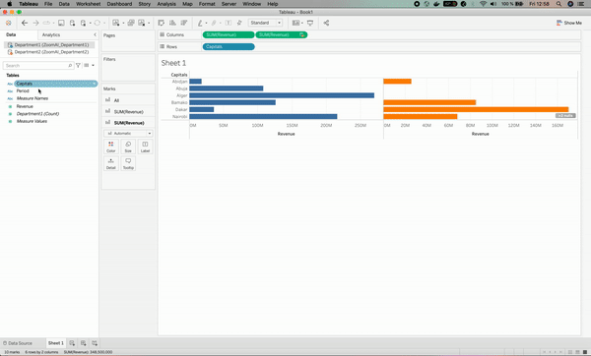Click the New Worksheet toolbar icon

point(116,23)
